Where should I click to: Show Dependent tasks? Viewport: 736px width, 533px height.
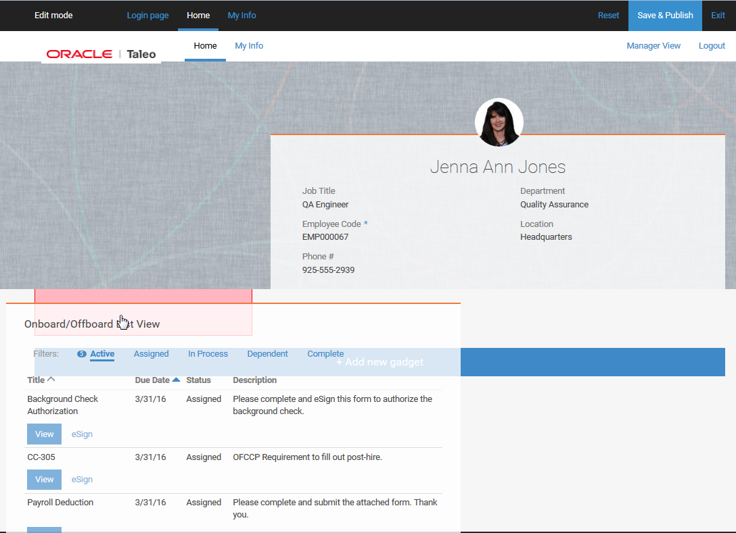pyautogui.click(x=267, y=353)
